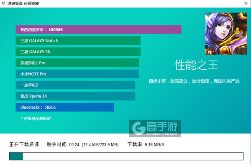The height and width of the screenshot is (165, 251).
Task: Click the 高手游 G logo watermark
Action: coord(138,128)
